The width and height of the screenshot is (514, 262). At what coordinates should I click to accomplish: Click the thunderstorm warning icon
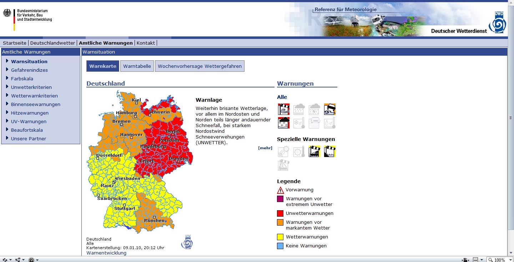314,109
